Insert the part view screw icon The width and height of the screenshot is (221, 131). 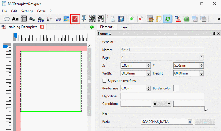coord(32,19)
